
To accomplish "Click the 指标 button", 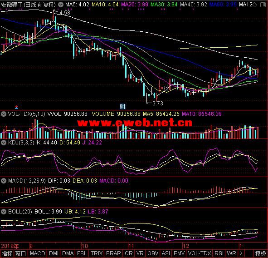I will tap(7, 253).
